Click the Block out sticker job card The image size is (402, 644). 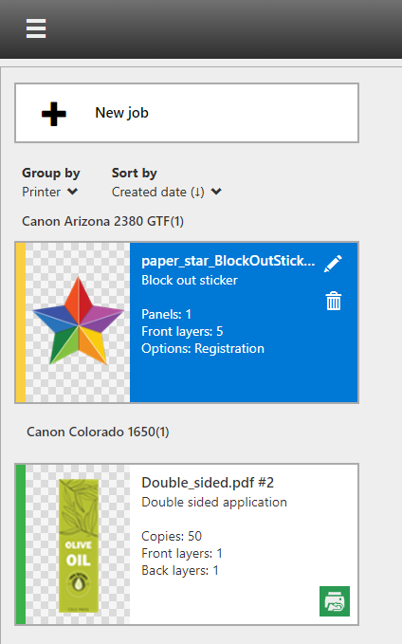click(187, 322)
